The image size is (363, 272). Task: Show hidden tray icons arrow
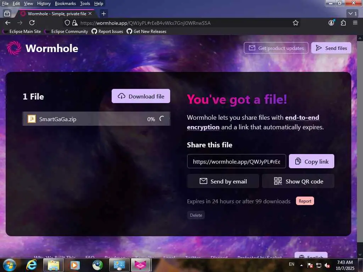pos(301,265)
